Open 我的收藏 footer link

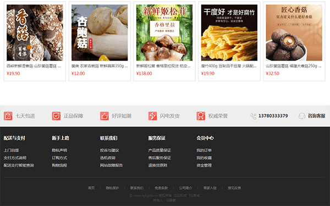tap(204, 158)
